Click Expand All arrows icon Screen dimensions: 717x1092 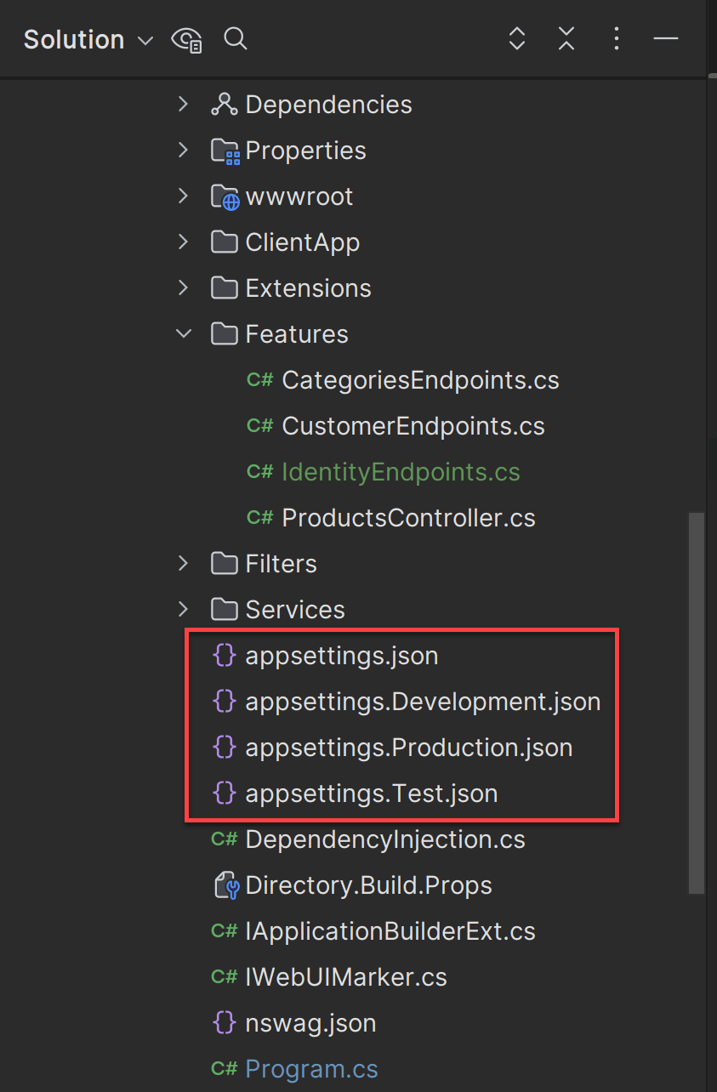point(516,38)
